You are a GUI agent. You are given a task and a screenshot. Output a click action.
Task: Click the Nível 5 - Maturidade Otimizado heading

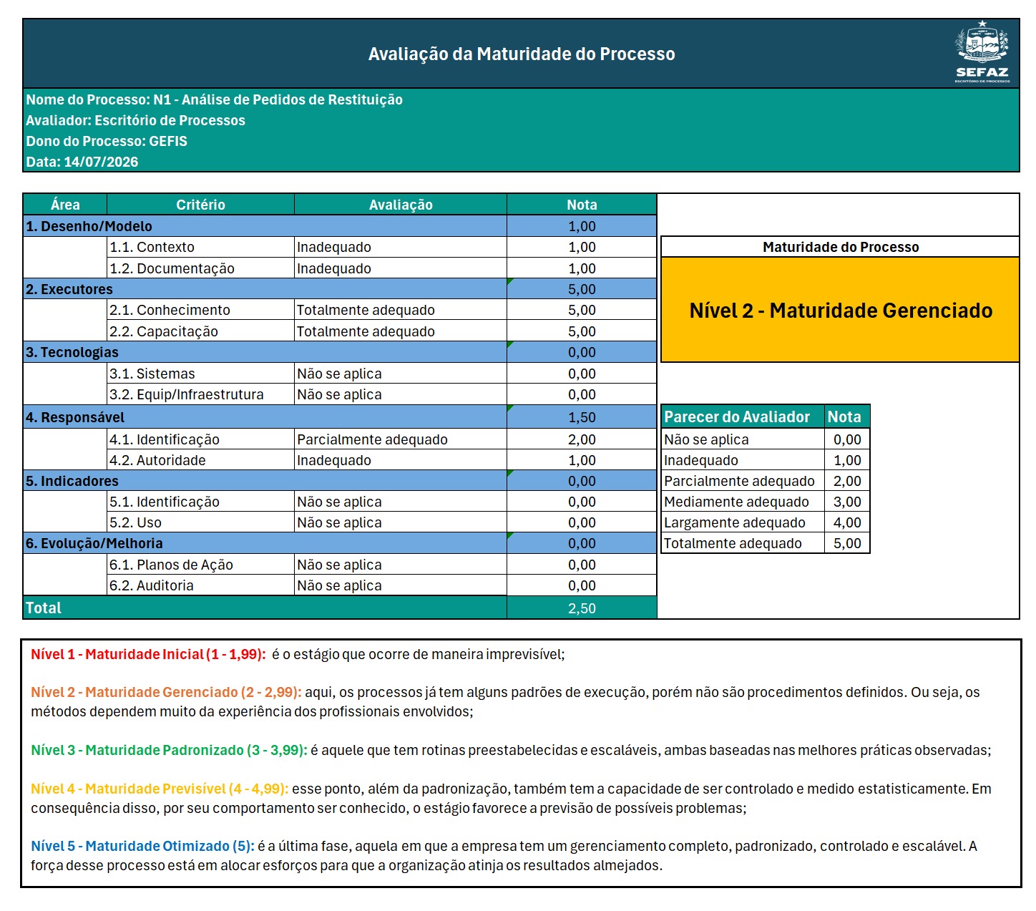(x=142, y=846)
